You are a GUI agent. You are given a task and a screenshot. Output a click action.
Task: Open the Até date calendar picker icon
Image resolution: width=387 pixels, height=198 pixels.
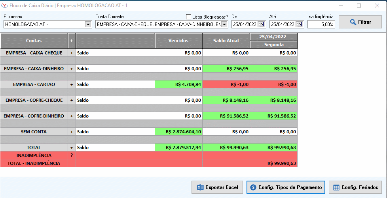pos(299,24)
